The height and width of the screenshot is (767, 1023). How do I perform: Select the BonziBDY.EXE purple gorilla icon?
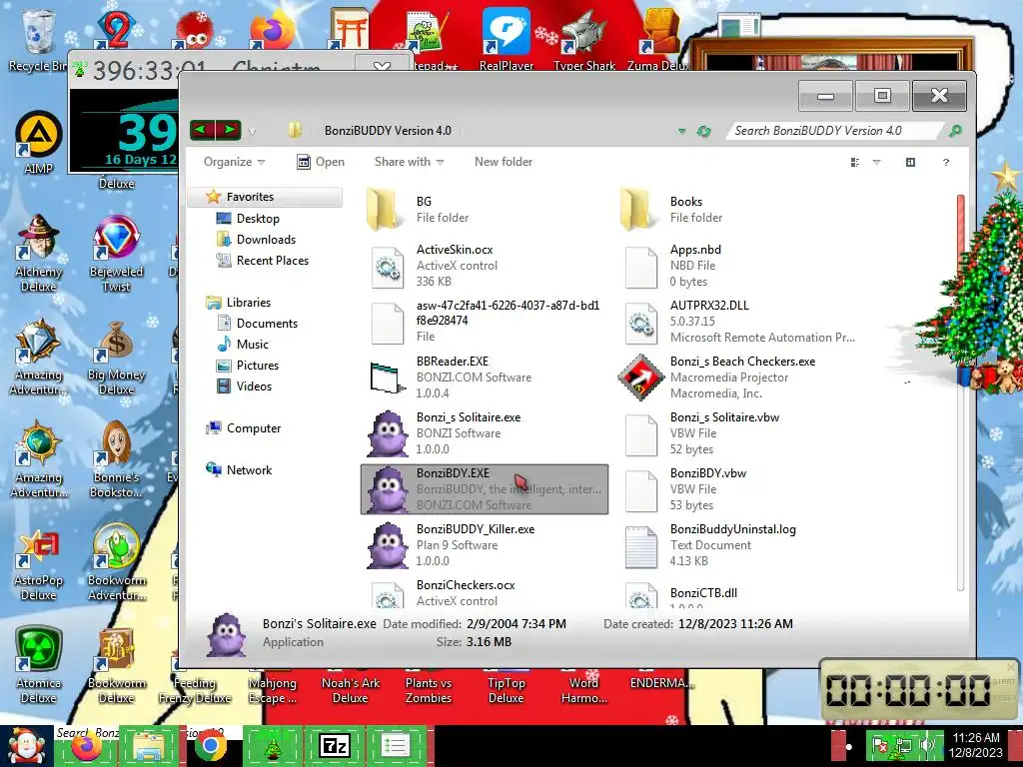tap(388, 489)
